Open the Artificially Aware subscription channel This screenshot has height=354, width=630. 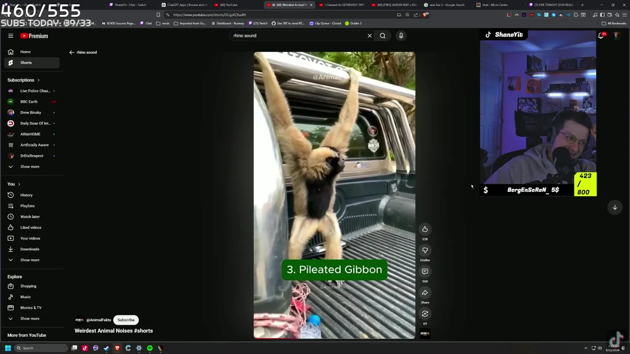click(x=32, y=145)
